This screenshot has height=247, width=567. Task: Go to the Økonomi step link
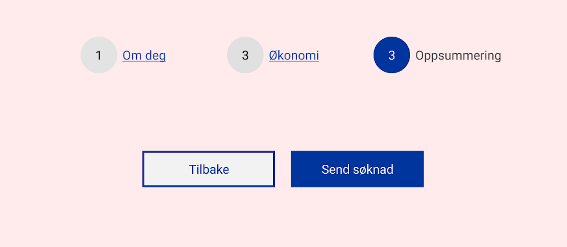tap(294, 56)
